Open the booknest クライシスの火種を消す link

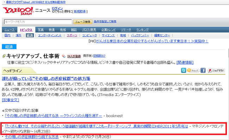tap(53, 116)
